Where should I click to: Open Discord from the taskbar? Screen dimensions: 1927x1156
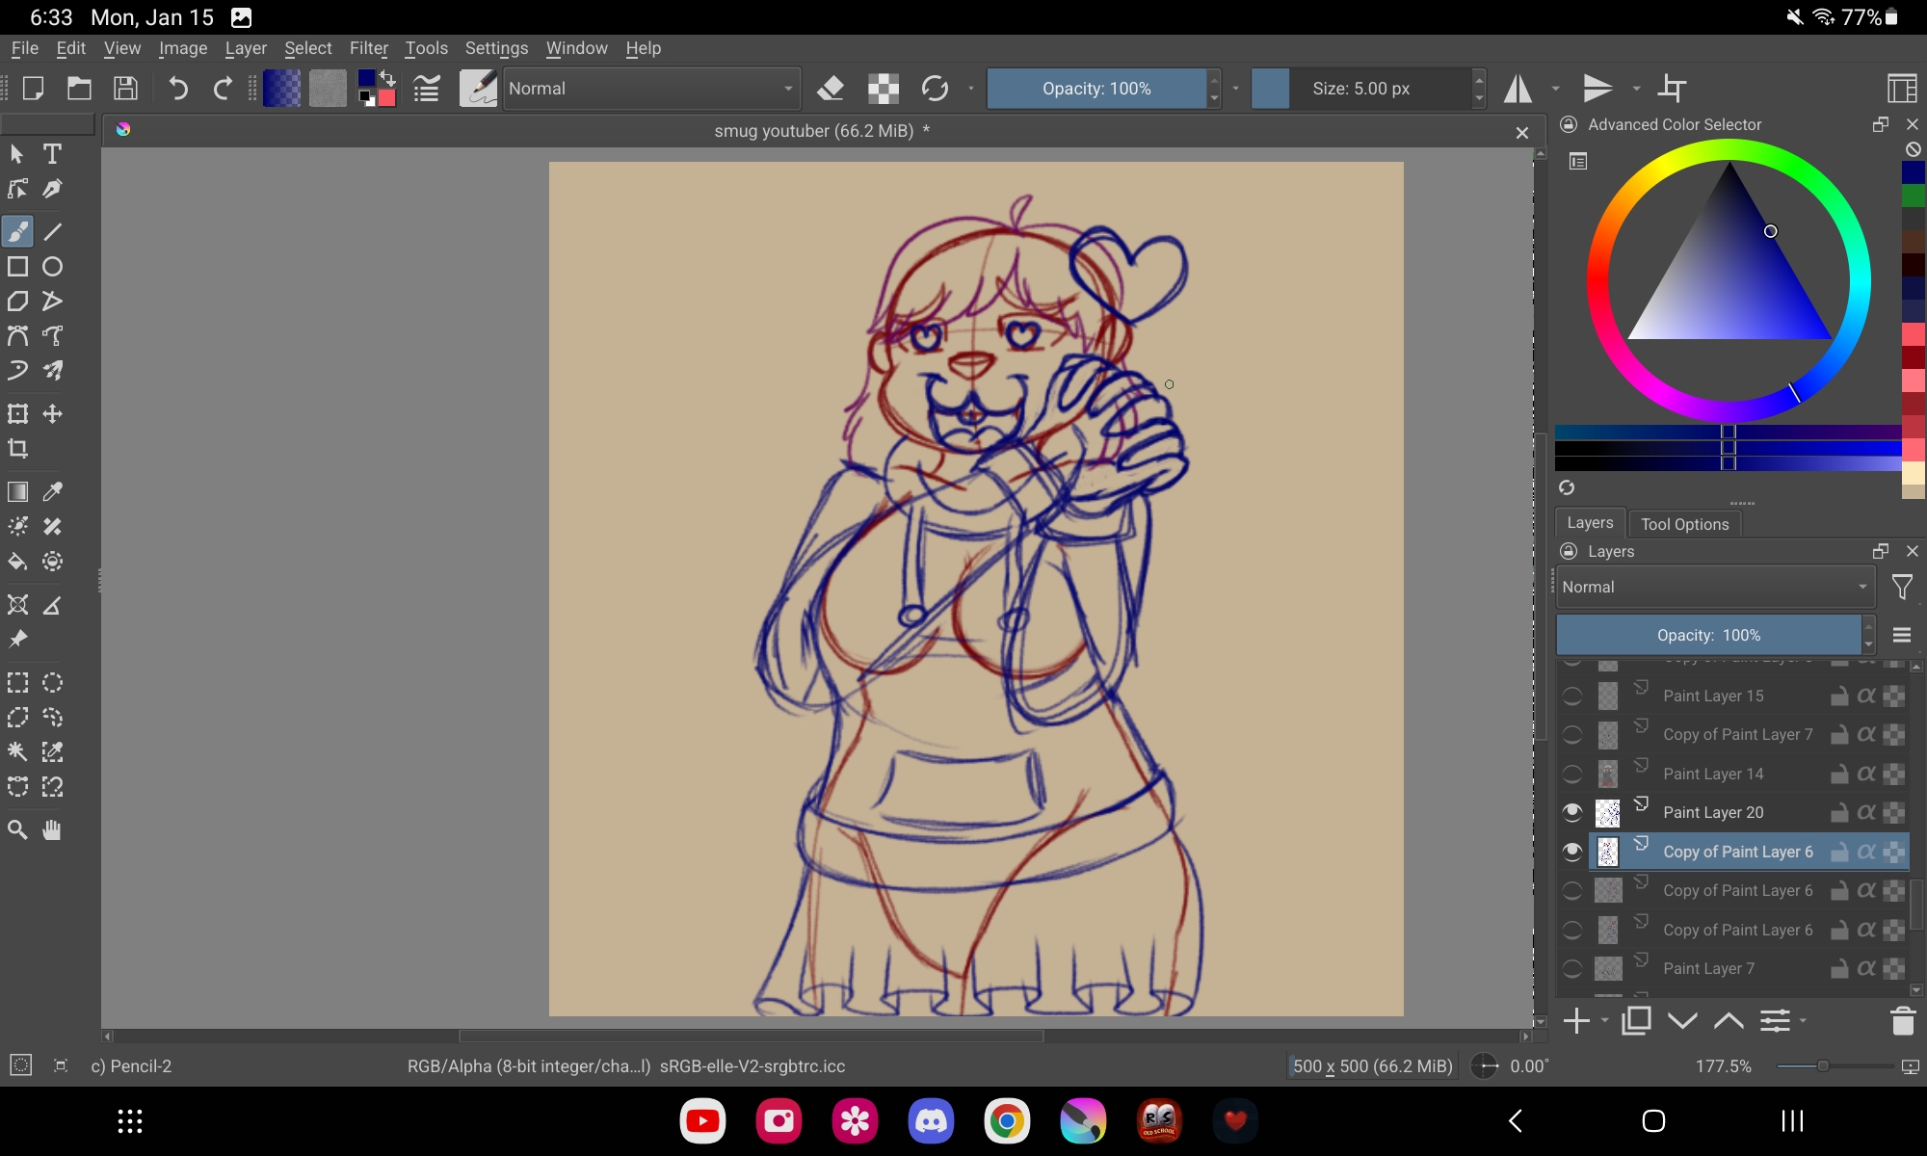pyautogui.click(x=931, y=1120)
